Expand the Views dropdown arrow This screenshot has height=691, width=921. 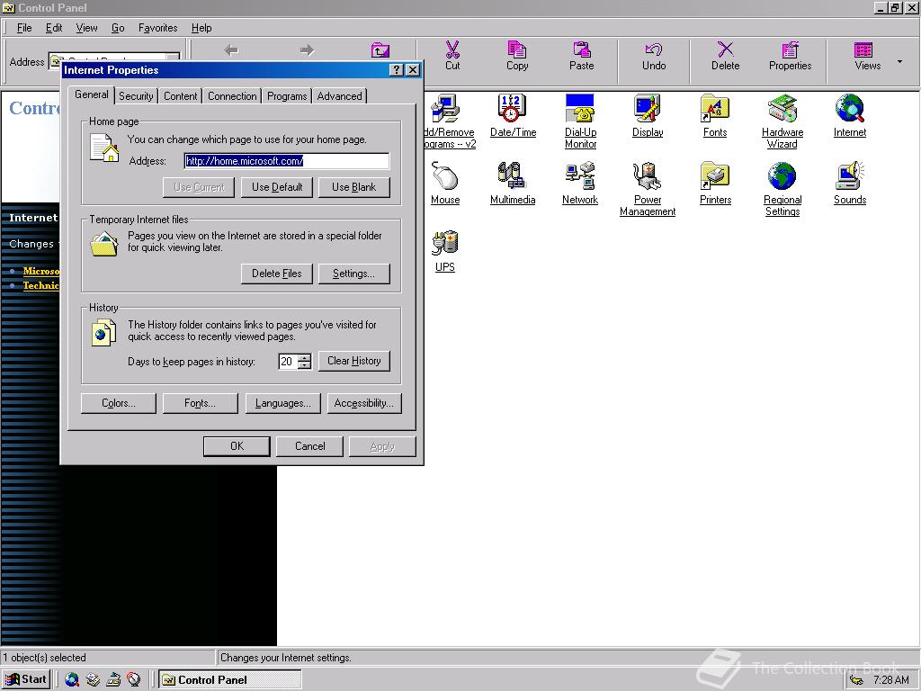click(x=899, y=61)
